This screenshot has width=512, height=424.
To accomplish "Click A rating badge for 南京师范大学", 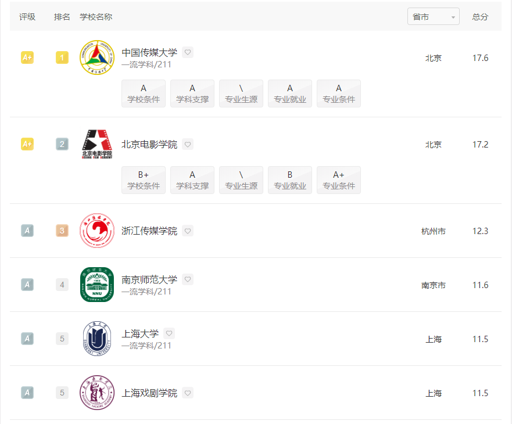I will [27, 285].
